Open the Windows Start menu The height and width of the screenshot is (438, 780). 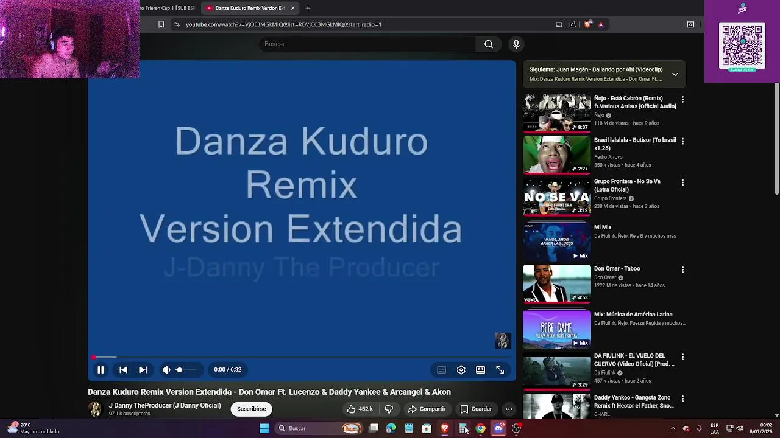click(264, 428)
